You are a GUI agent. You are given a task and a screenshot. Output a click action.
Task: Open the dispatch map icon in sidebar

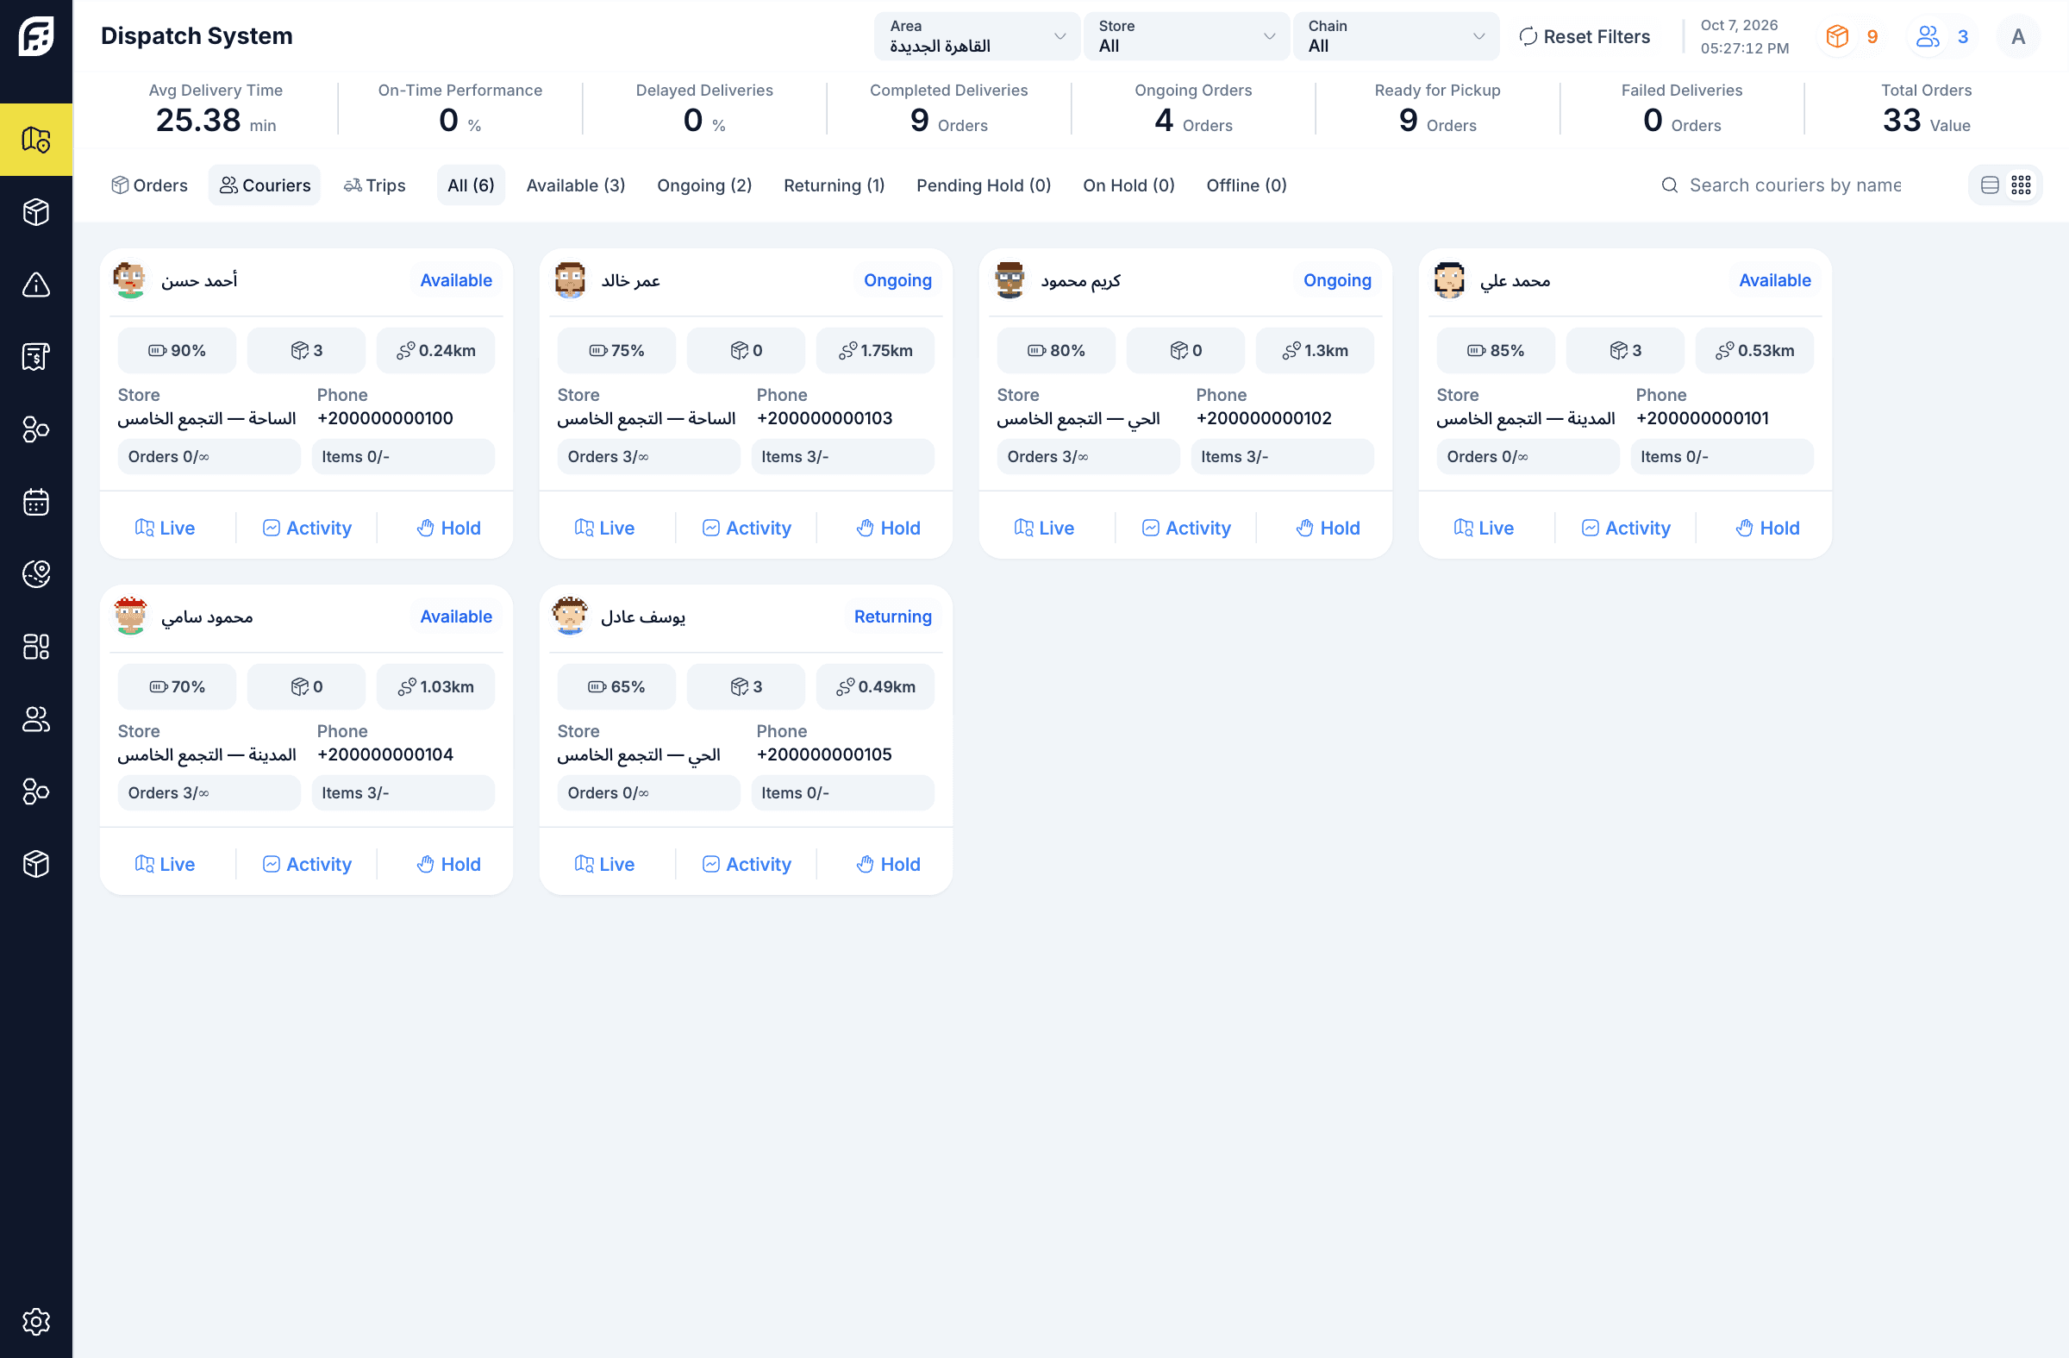tap(35, 139)
